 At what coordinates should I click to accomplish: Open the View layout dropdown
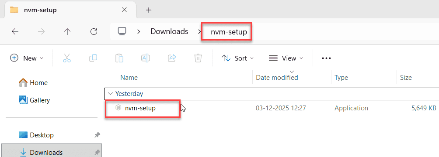[286, 58]
